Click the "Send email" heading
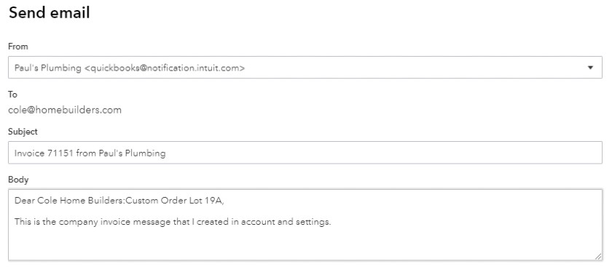 point(50,13)
